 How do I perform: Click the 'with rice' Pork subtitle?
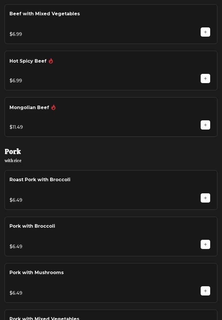point(13,161)
